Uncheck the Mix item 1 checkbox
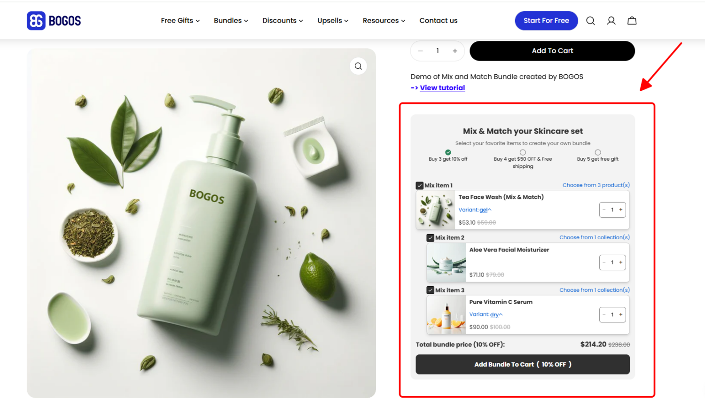The image size is (705, 408). click(x=419, y=185)
